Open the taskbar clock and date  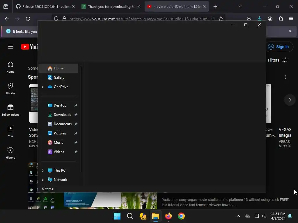(x=278, y=216)
